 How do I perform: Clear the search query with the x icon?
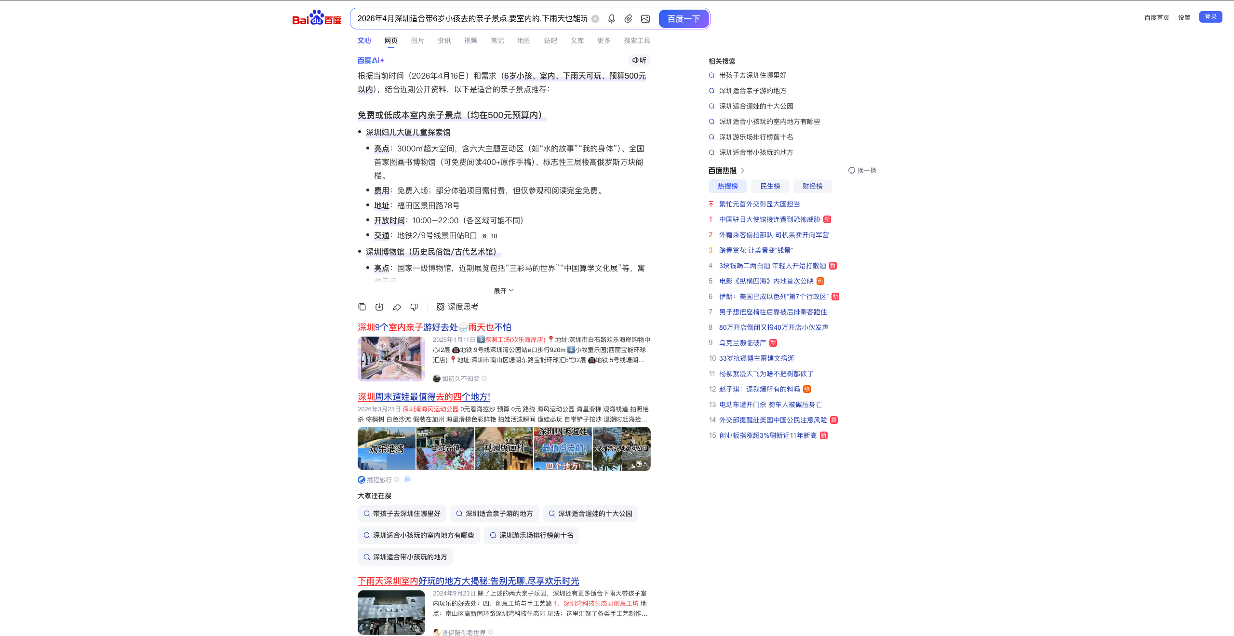coord(595,18)
